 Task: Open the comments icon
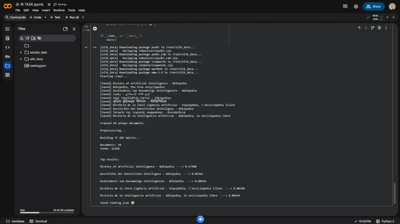click(x=345, y=6)
